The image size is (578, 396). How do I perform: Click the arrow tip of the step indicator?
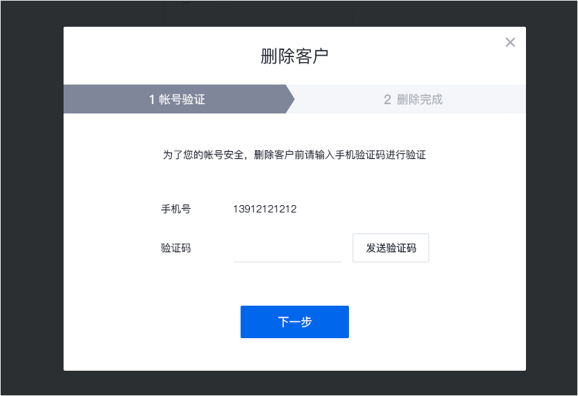coord(291,99)
